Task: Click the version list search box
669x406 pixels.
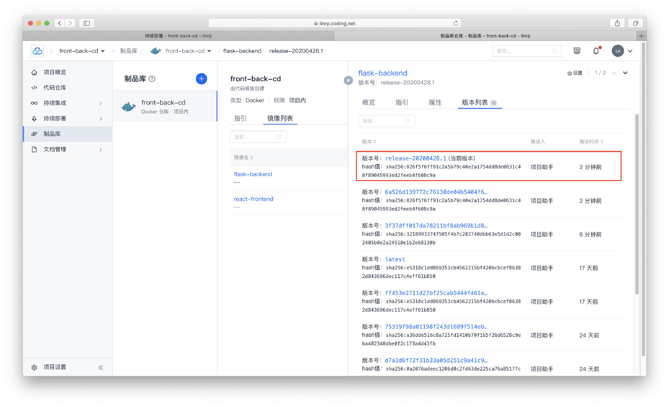Action: [x=386, y=121]
